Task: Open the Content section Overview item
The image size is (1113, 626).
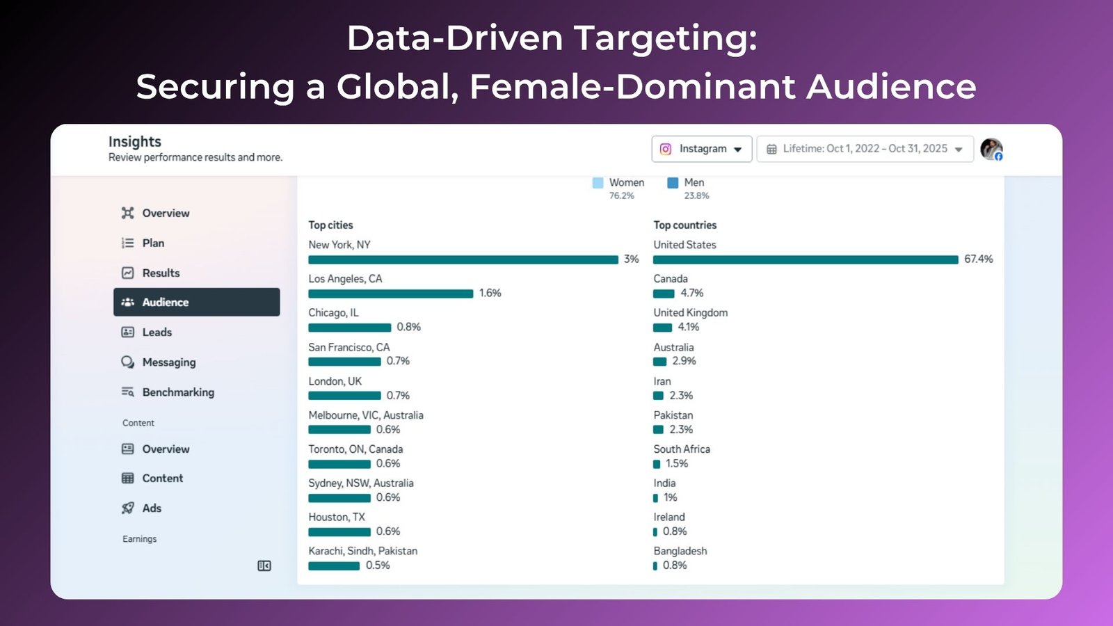Action: [166, 449]
